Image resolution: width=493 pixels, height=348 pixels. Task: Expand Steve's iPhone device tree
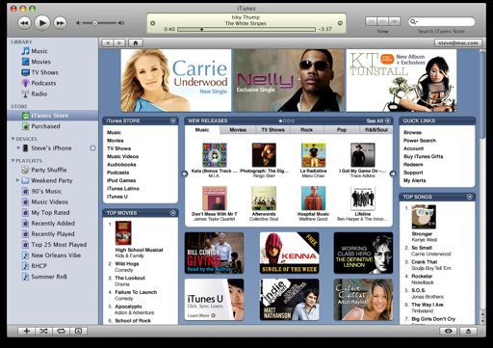pos(18,147)
